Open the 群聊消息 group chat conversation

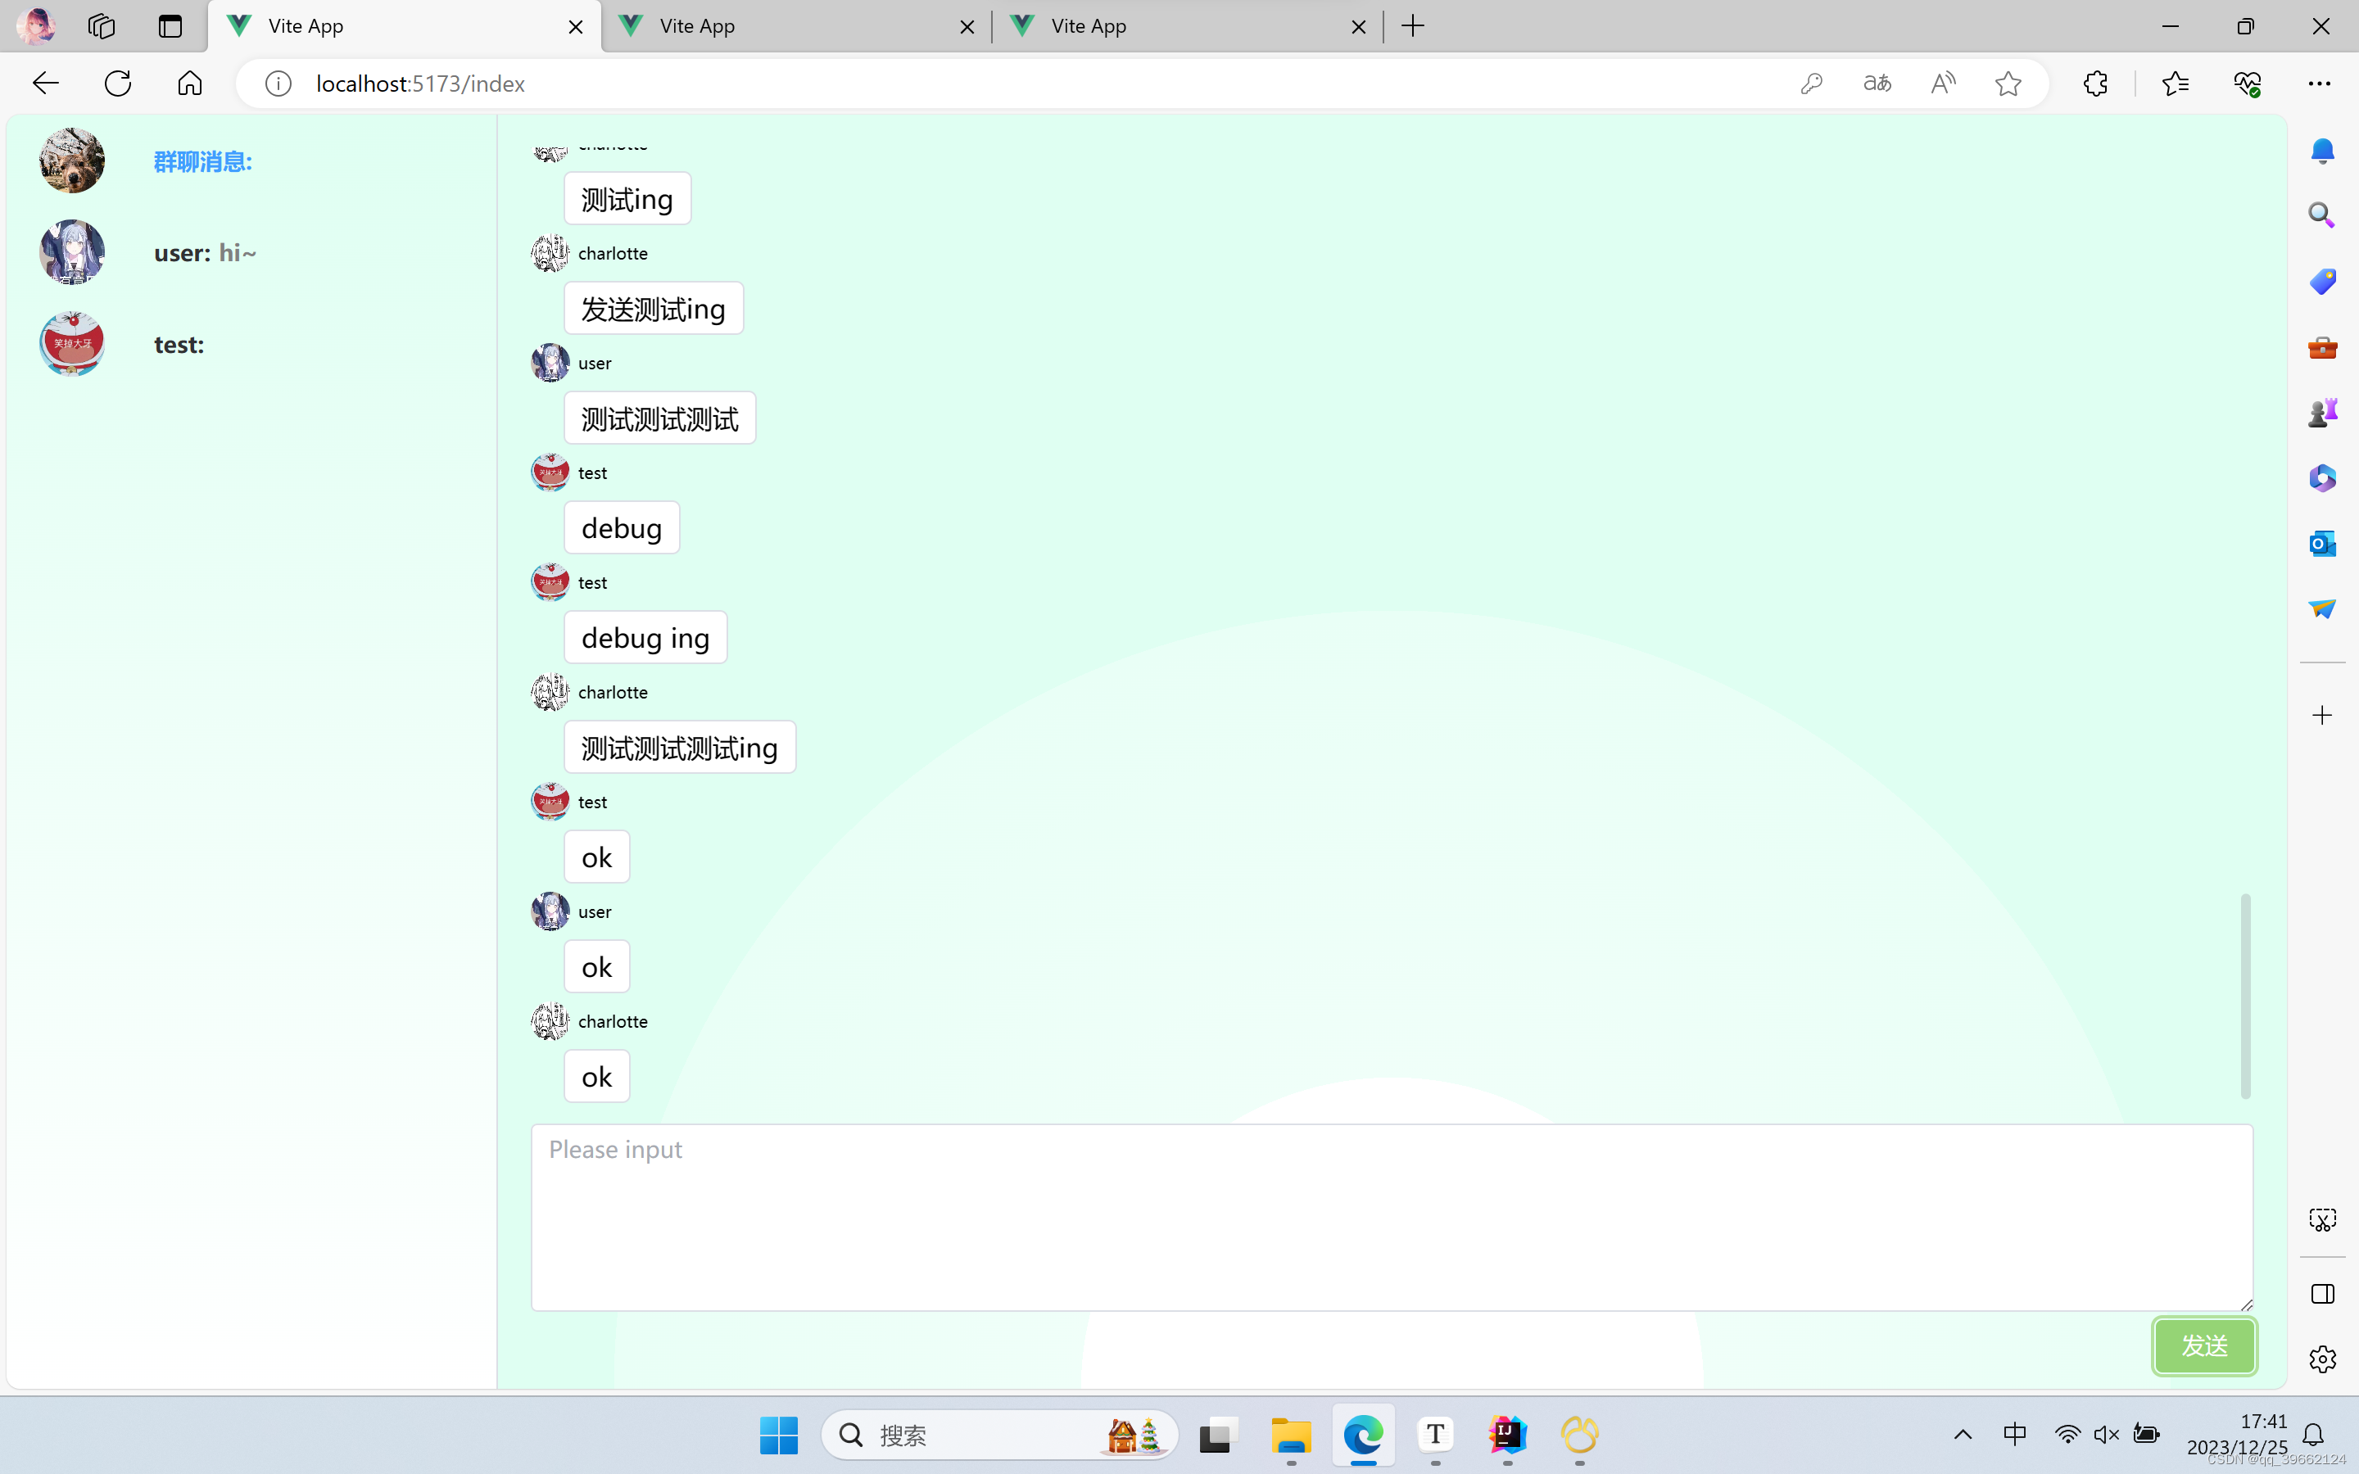[203, 162]
